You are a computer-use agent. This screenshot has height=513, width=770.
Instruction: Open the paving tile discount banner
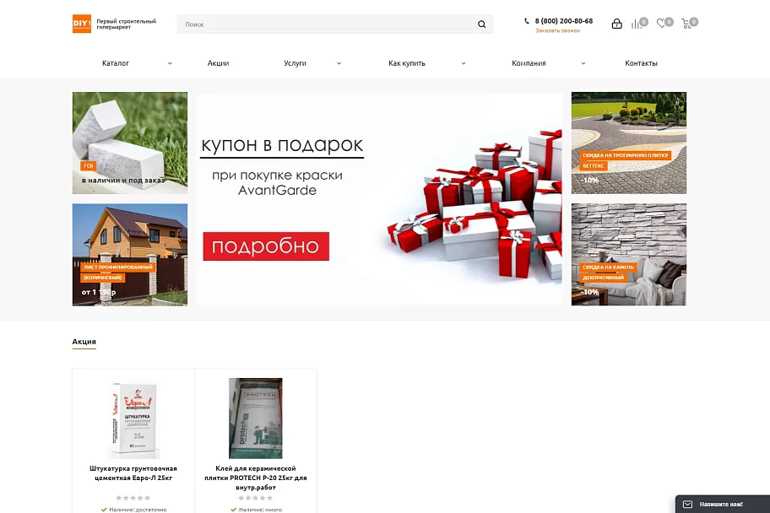pos(628,143)
